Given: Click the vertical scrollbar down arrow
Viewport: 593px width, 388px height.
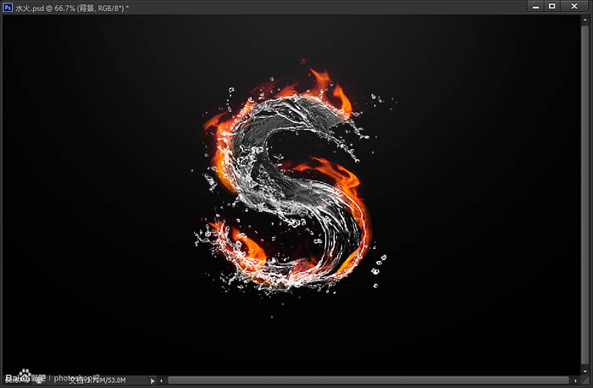Looking at the screenshot, I should tap(585, 371).
